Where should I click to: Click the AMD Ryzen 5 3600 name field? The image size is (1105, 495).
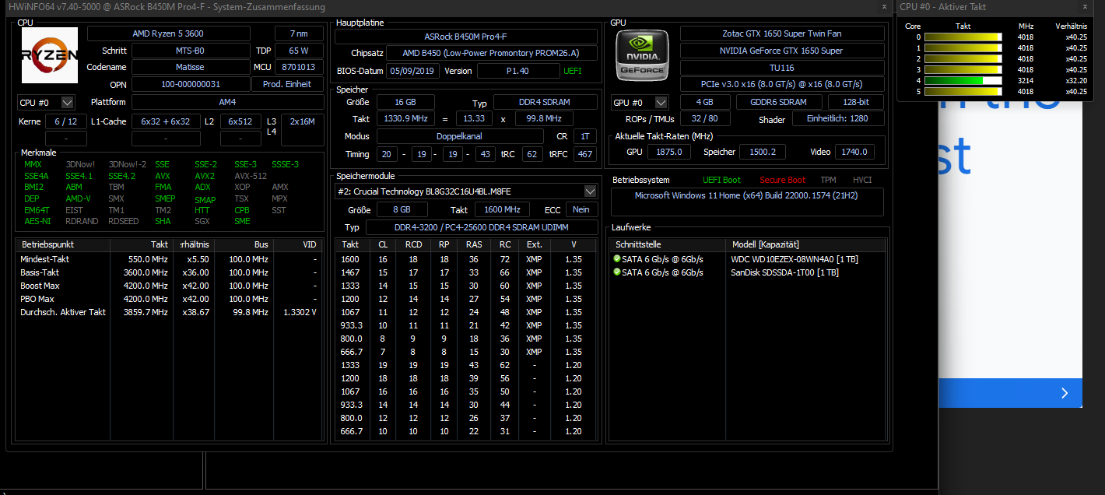coord(169,33)
